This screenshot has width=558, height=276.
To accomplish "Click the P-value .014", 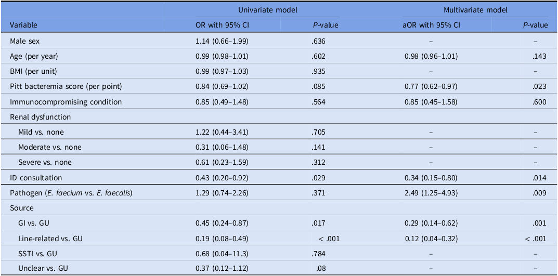I will pos(540,177).
